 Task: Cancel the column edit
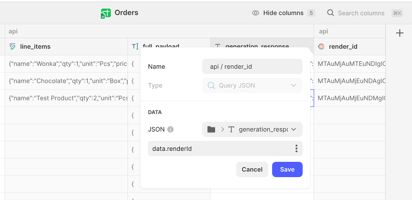tap(252, 169)
